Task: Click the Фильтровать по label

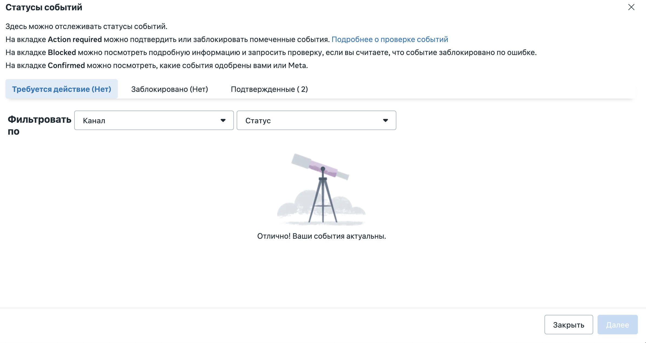Action: click(x=39, y=125)
